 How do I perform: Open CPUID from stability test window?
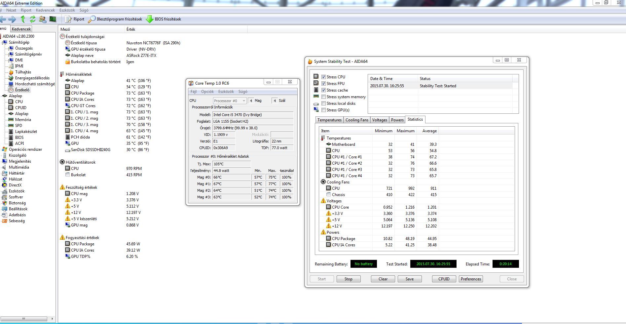[x=444, y=279]
